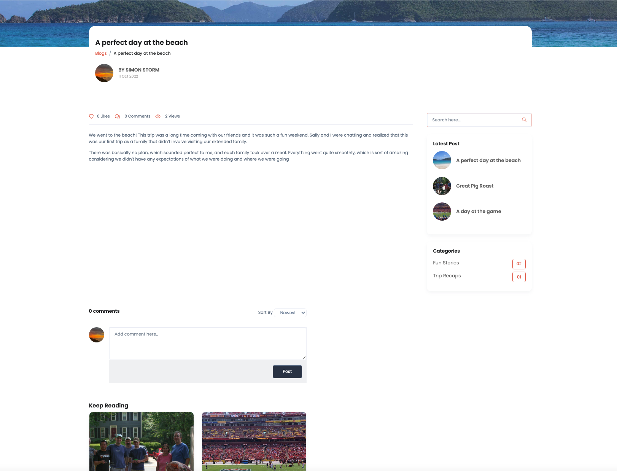The height and width of the screenshot is (471, 617).
Task: Open the stadium photo Keep Reading card
Action: (254, 441)
